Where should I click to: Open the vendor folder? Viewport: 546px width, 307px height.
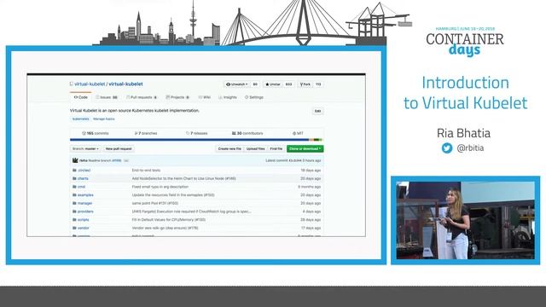[x=84, y=228]
